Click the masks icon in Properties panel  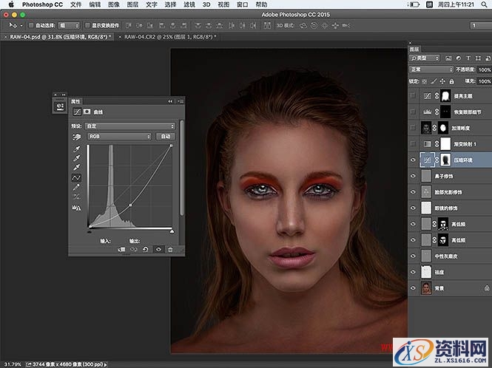pyautogui.click(x=87, y=113)
